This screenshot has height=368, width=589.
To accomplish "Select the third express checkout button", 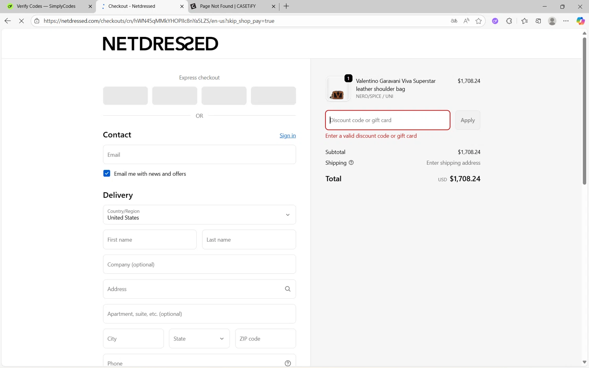I will 224,96.
